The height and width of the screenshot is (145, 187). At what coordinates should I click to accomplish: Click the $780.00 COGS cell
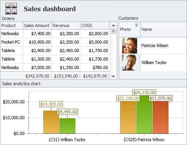95,67
